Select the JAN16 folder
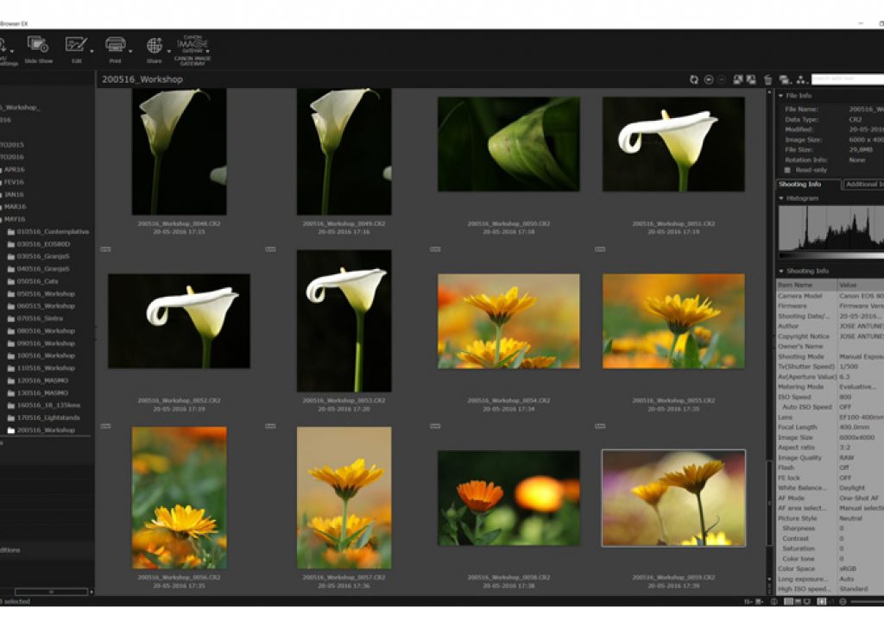This screenshot has width=884, height=621. pyautogui.click(x=14, y=194)
